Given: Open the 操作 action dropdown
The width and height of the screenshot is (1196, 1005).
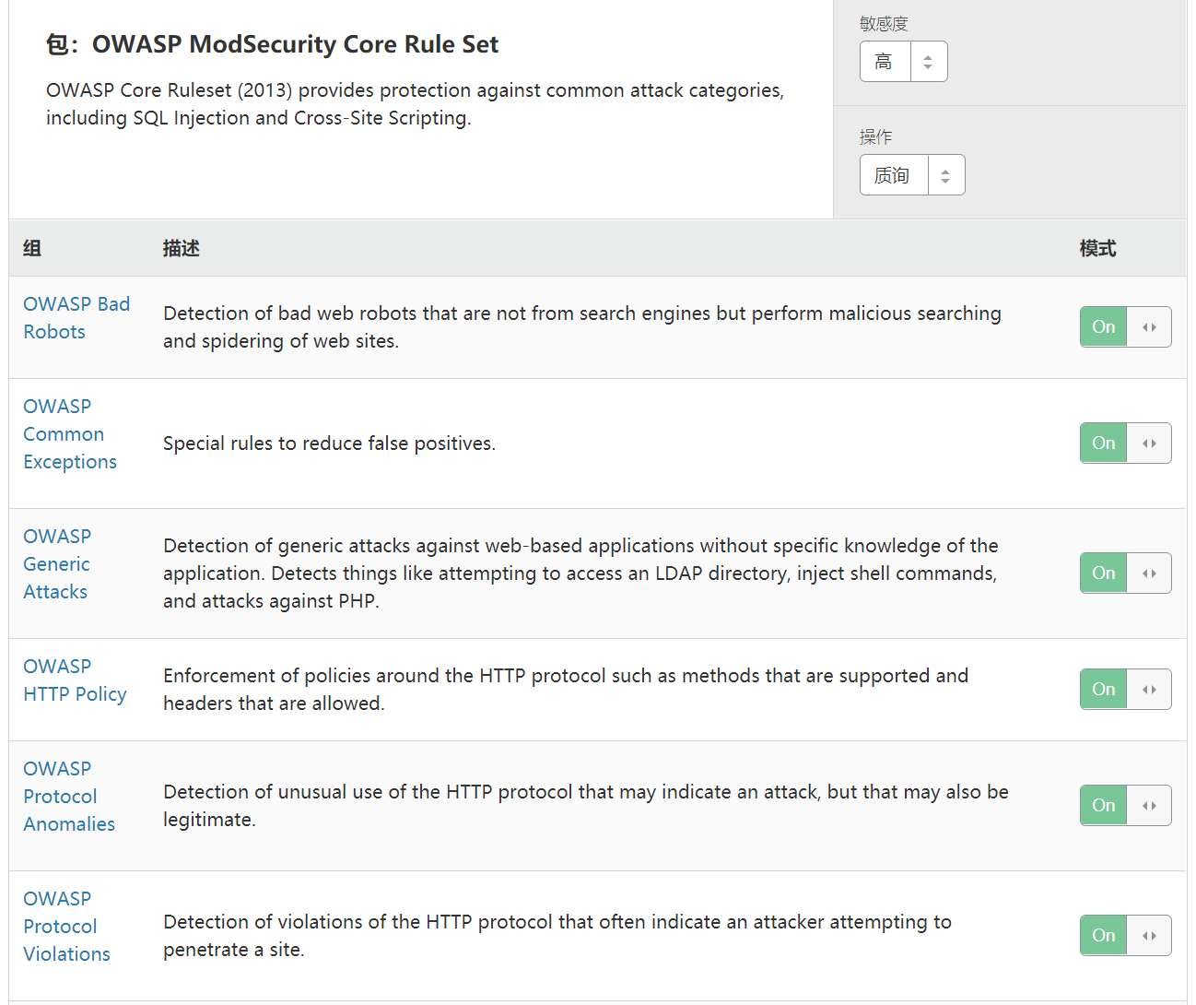Looking at the screenshot, I should point(912,175).
